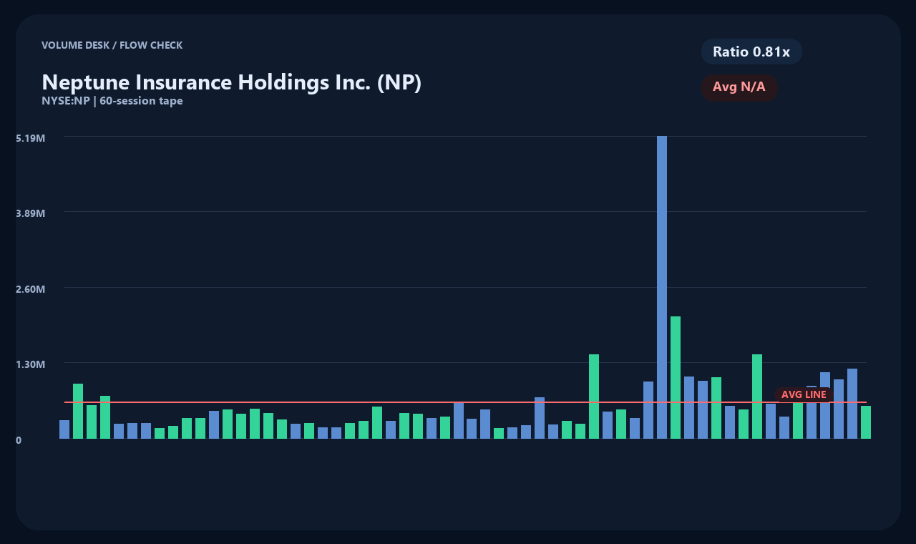This screenshot has height=544, width=916.
Task: Click the 2.60M axis label
Action: click(31, 288)
